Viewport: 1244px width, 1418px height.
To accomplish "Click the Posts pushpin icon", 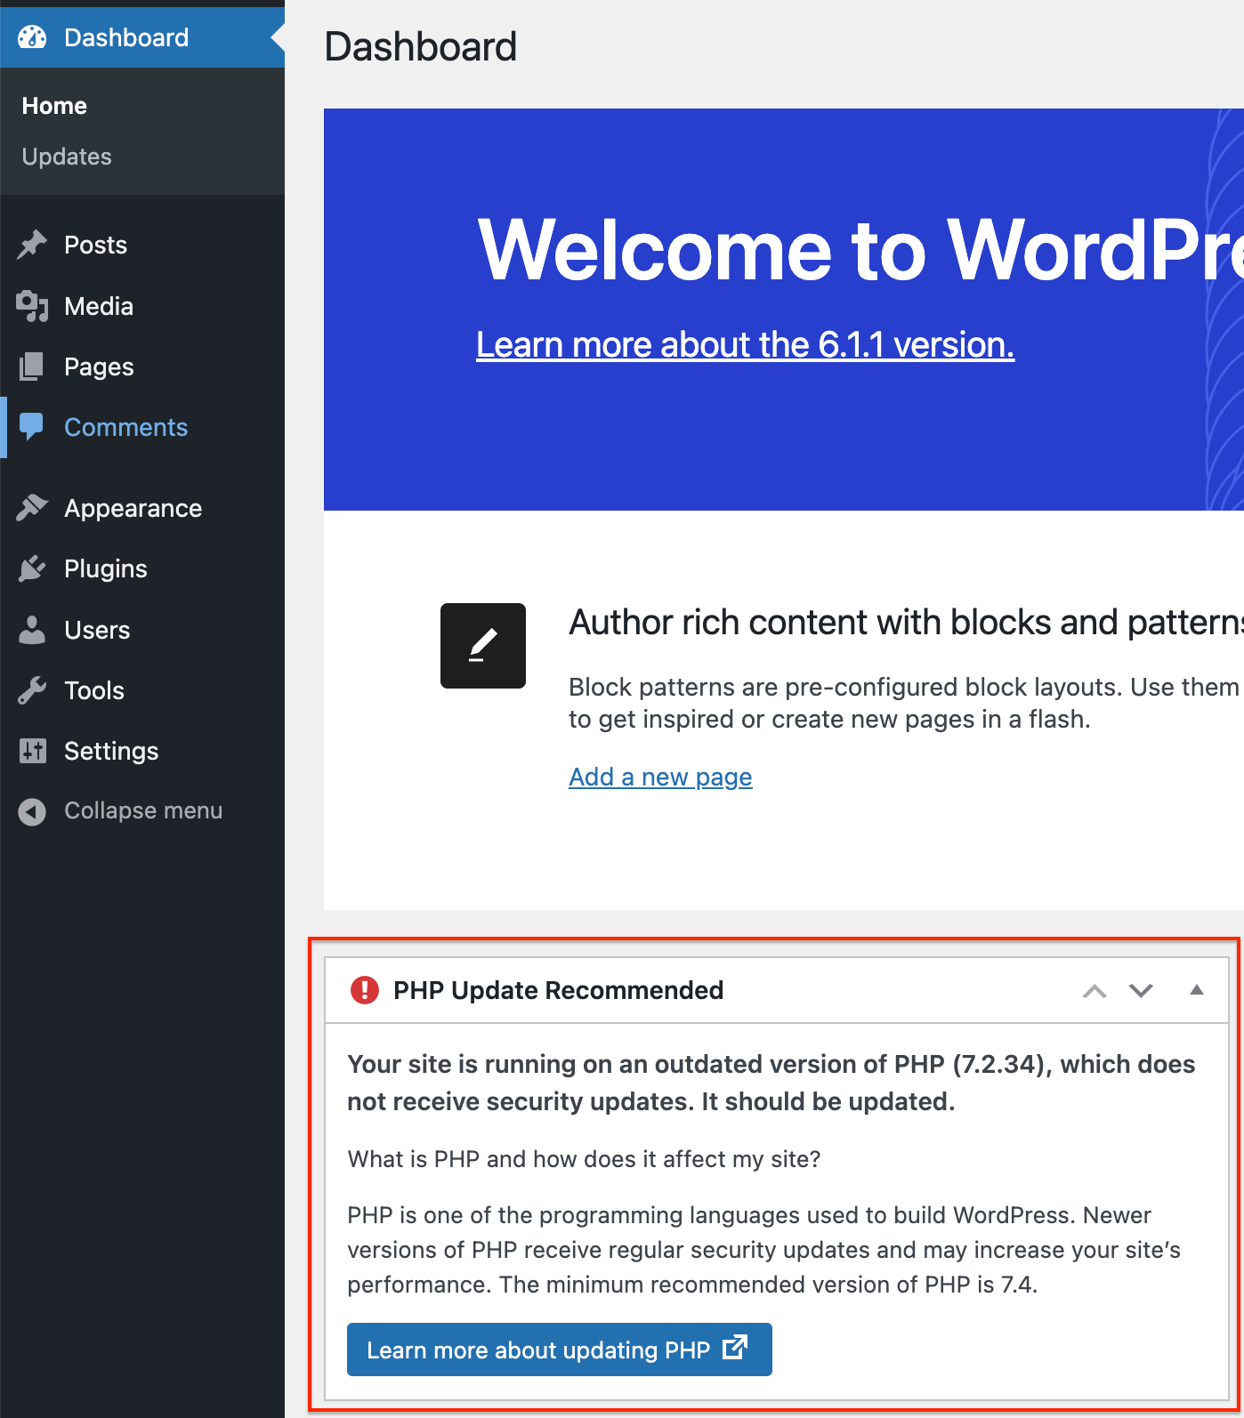I will 32,245.
